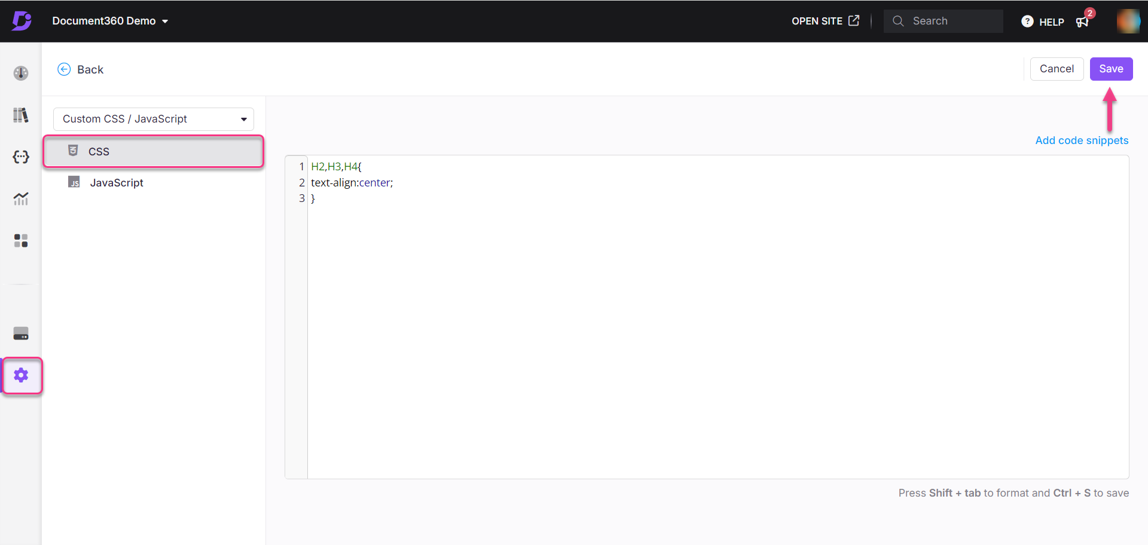Screen dimensions: 1148x545
Task: Open the user profile avatar
Action: pyautogui.click(x=1128, y=21)
